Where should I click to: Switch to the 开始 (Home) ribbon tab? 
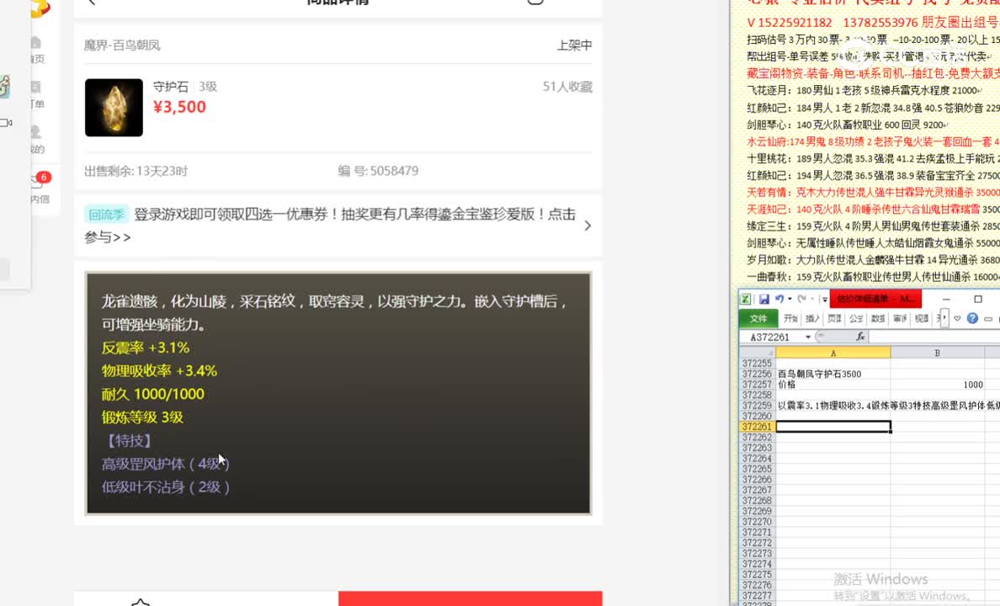pyautogui.click(x=790, y=318)
